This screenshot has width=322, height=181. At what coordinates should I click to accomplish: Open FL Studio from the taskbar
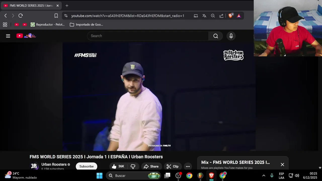tap(200, 175)
